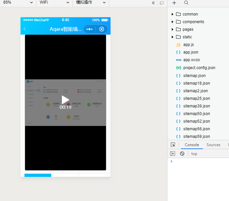Click the wxss icon of app.wxss
Screen dimensions: 229x201
tap(179, 60)
